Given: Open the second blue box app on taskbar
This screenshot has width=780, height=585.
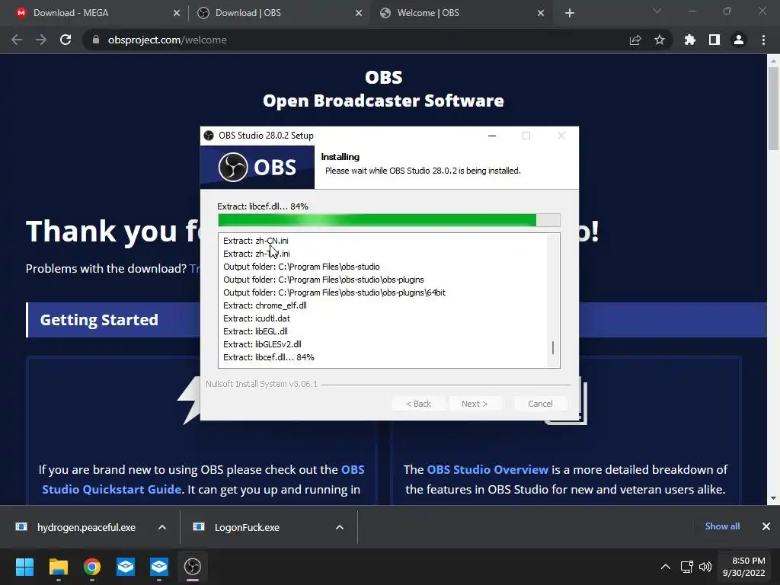Looking at the screenshot, I should tap(159, 567).
